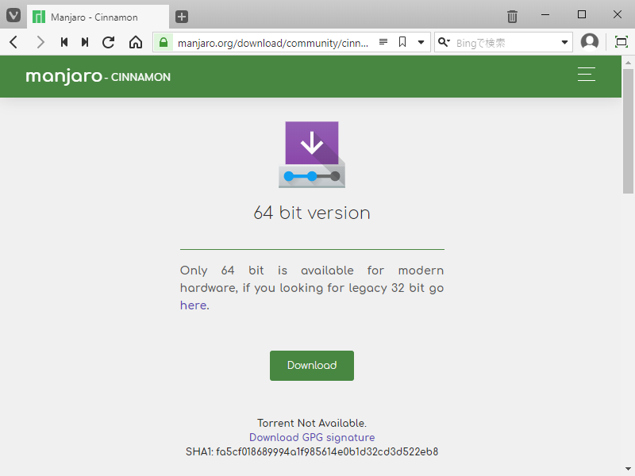This screenshot has height=476, width=635.
Task: Reload the current page
Action: click(108, 42)
